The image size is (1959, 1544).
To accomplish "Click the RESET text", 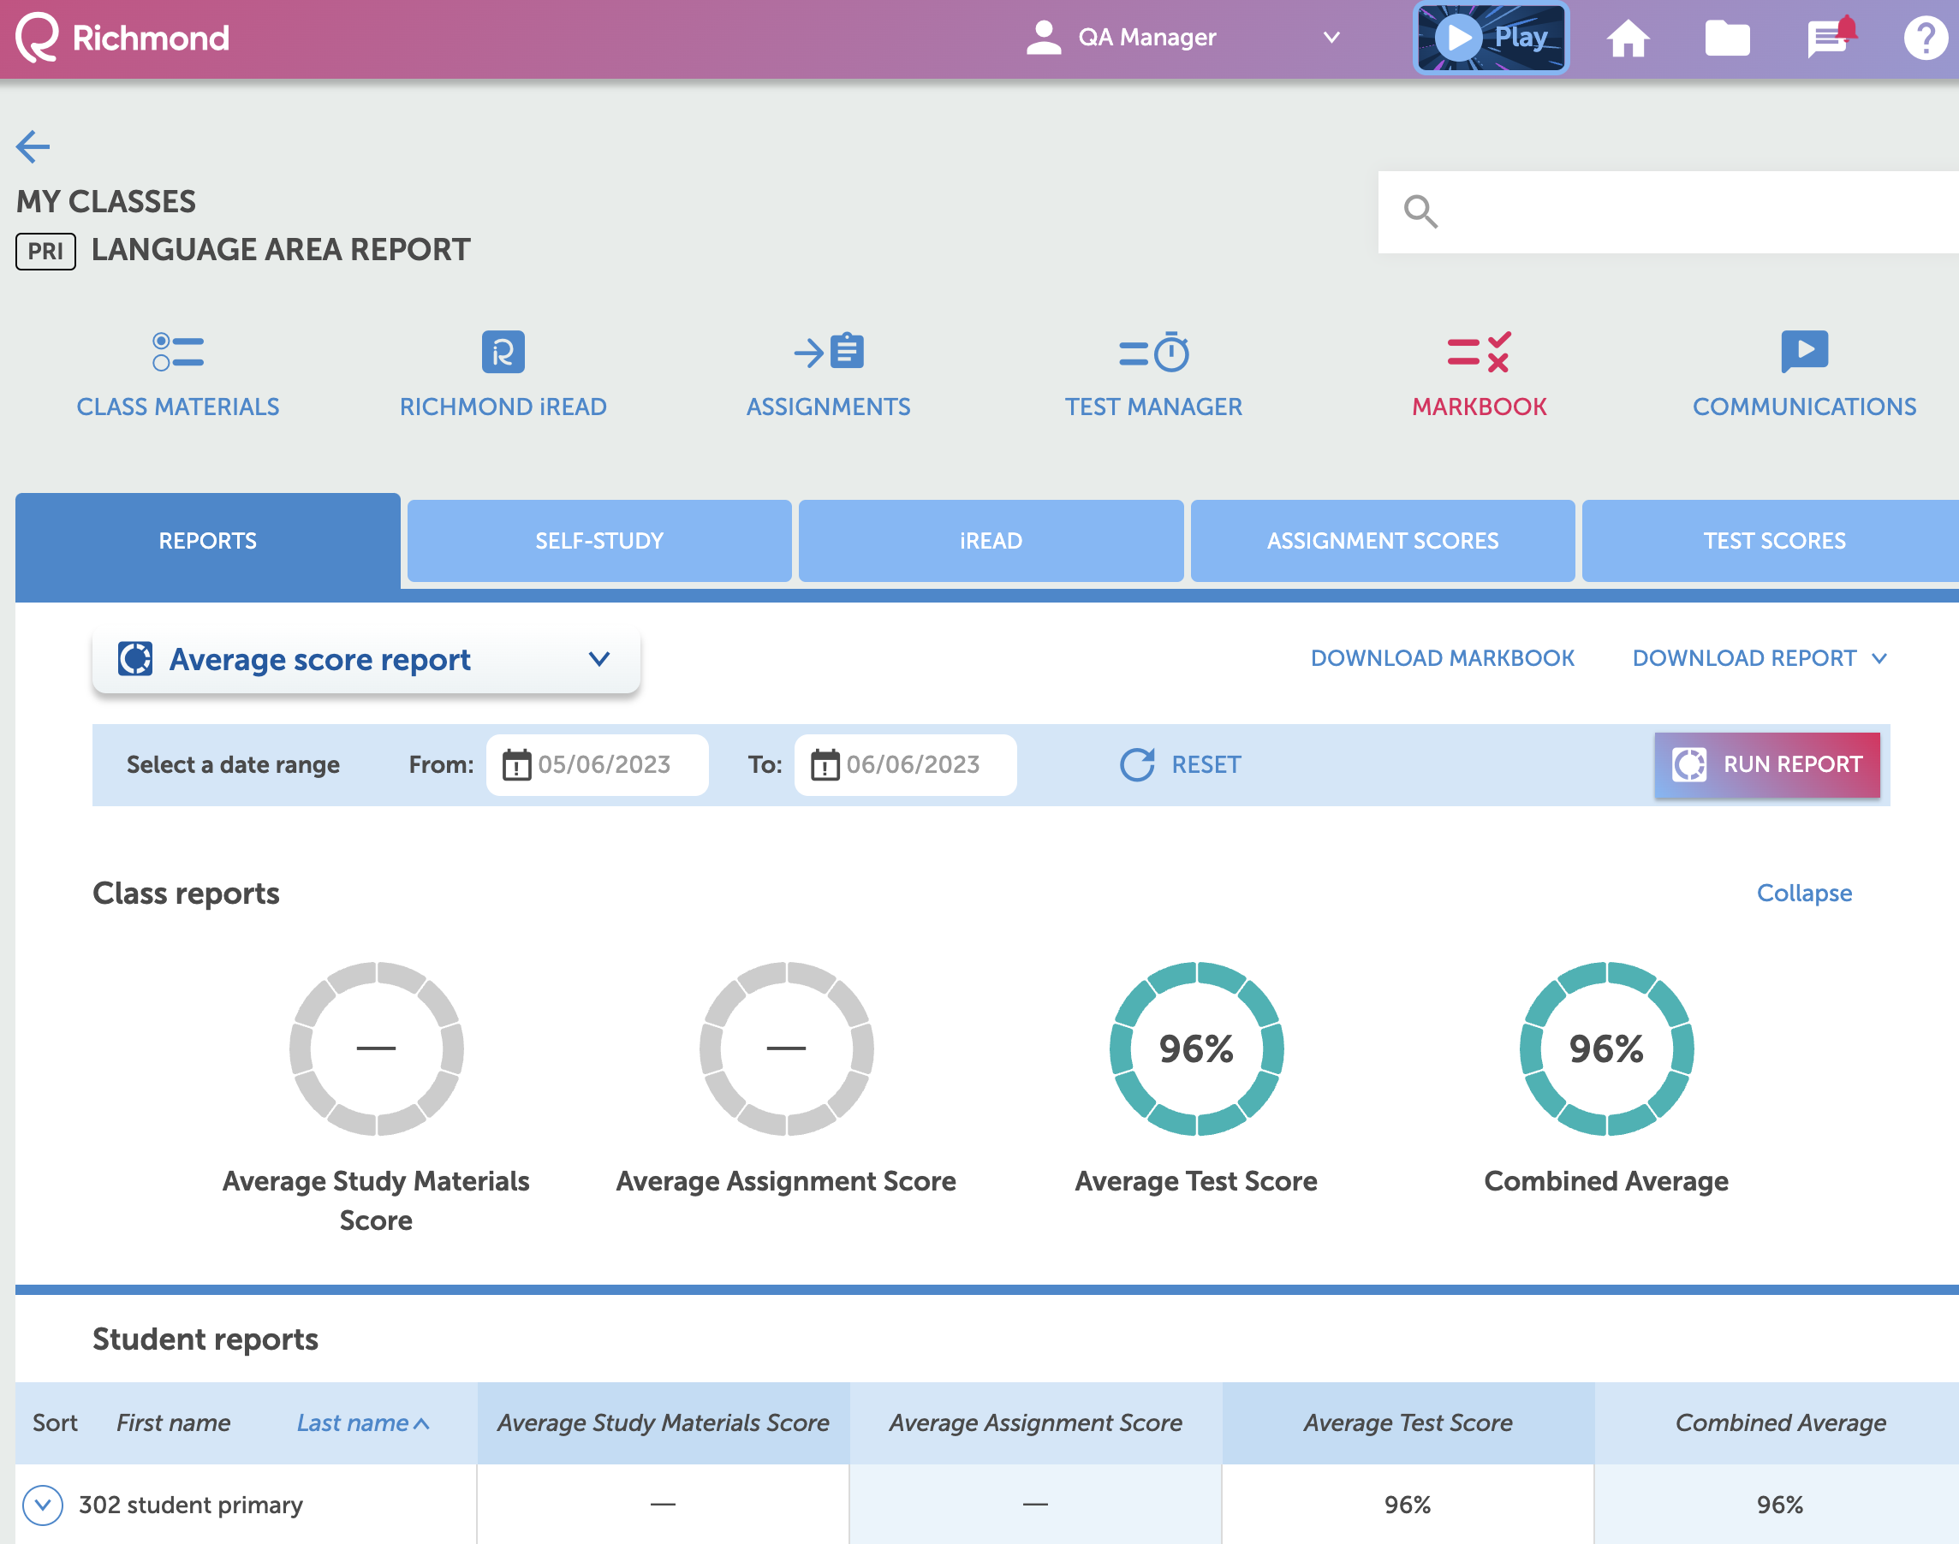I will 1206,765.
